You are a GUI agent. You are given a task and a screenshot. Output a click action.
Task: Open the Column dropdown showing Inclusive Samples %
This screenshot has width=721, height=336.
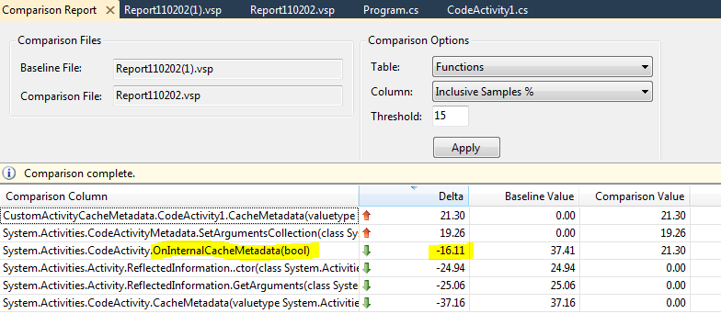click(x=543, y=92)
